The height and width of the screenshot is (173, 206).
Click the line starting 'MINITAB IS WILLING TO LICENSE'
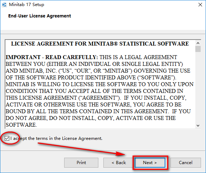click(99, 84)
